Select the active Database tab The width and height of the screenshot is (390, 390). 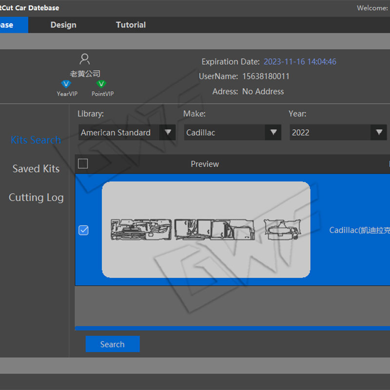click(x=10, y=25)
